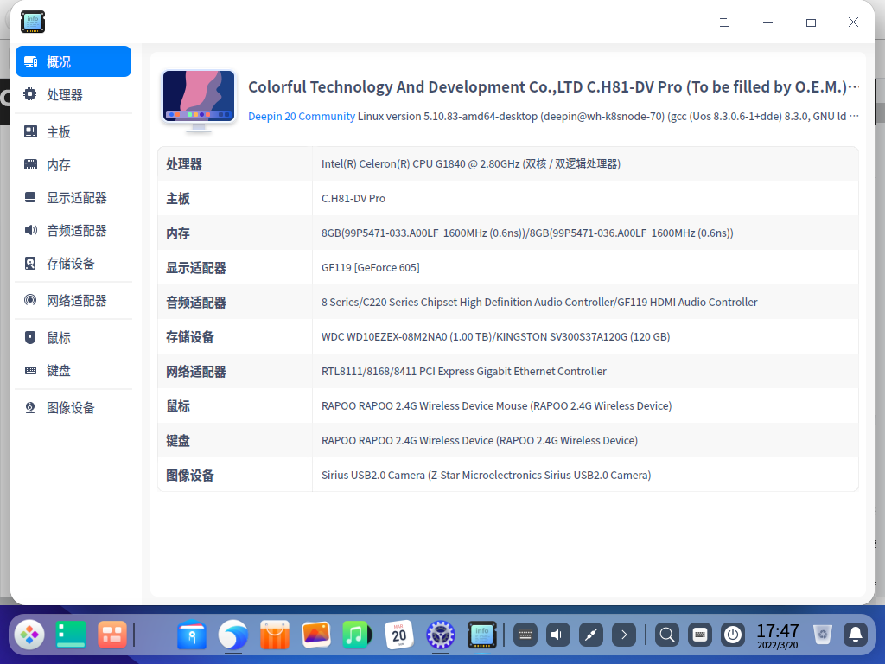Open the title bar hamburger menu

724,22
